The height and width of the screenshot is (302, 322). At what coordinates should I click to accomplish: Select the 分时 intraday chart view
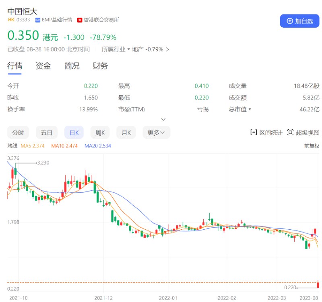[x=17, y=132]
